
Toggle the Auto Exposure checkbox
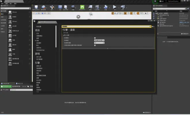pyautogui.click(x=95, y=38)
